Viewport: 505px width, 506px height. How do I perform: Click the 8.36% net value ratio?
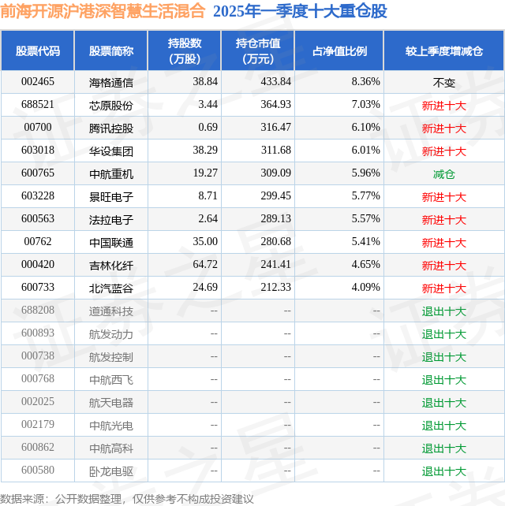pos(365,82)
